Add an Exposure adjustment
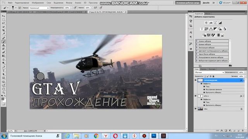 [220, 23]
